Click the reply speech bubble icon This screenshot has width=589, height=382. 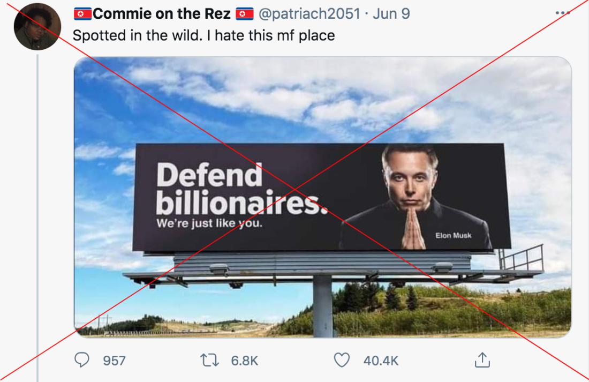tap(81, 360)
